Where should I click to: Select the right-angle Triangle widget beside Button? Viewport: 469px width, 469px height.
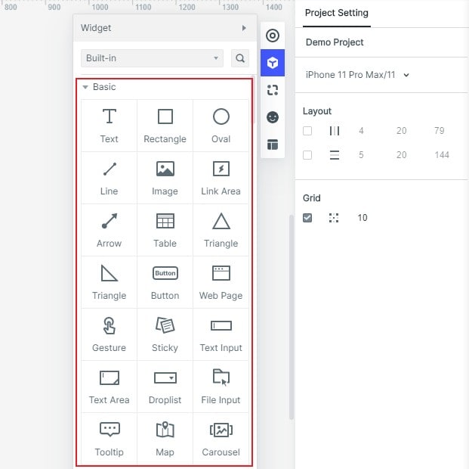[x=110, y=282]
